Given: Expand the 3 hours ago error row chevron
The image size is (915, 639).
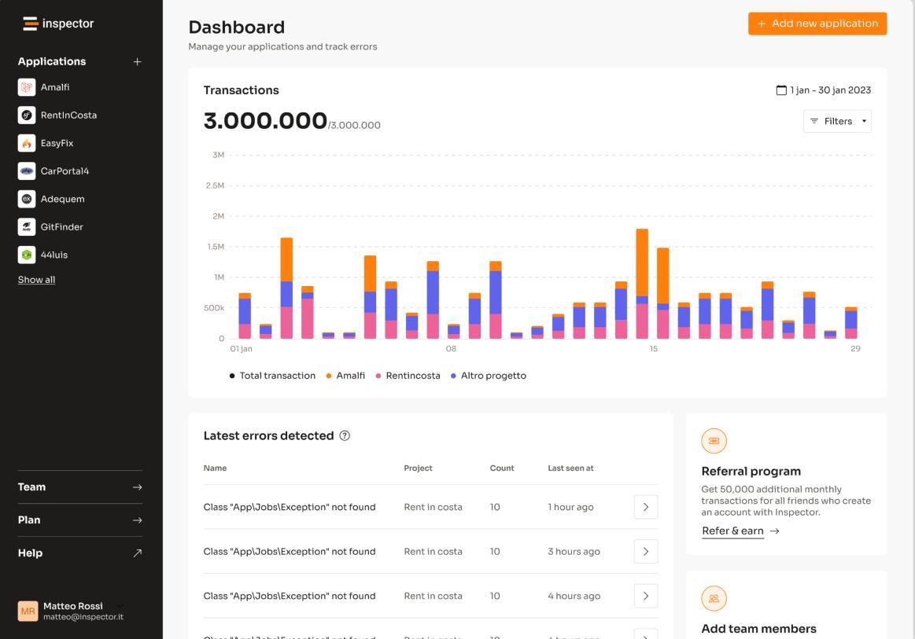Looking at the screenshot, I should coord(646,552).
